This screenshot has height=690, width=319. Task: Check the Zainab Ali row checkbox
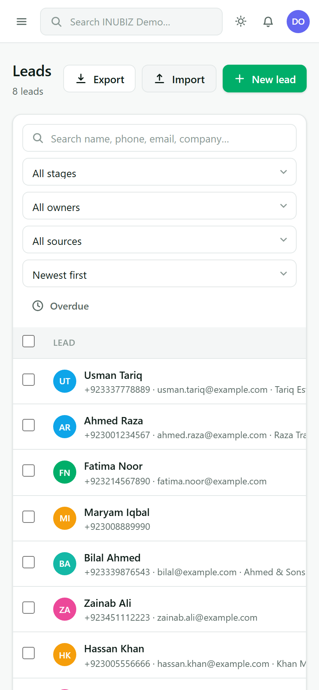tap(29, 608)
